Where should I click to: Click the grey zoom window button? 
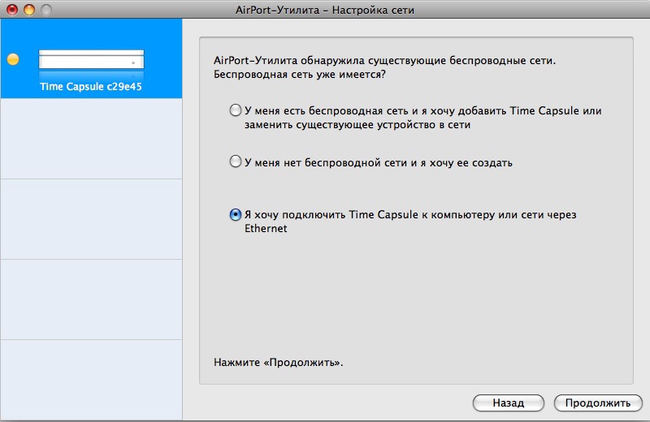click(x=45, y=10)
